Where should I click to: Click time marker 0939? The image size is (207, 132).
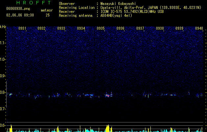point(179,28)
